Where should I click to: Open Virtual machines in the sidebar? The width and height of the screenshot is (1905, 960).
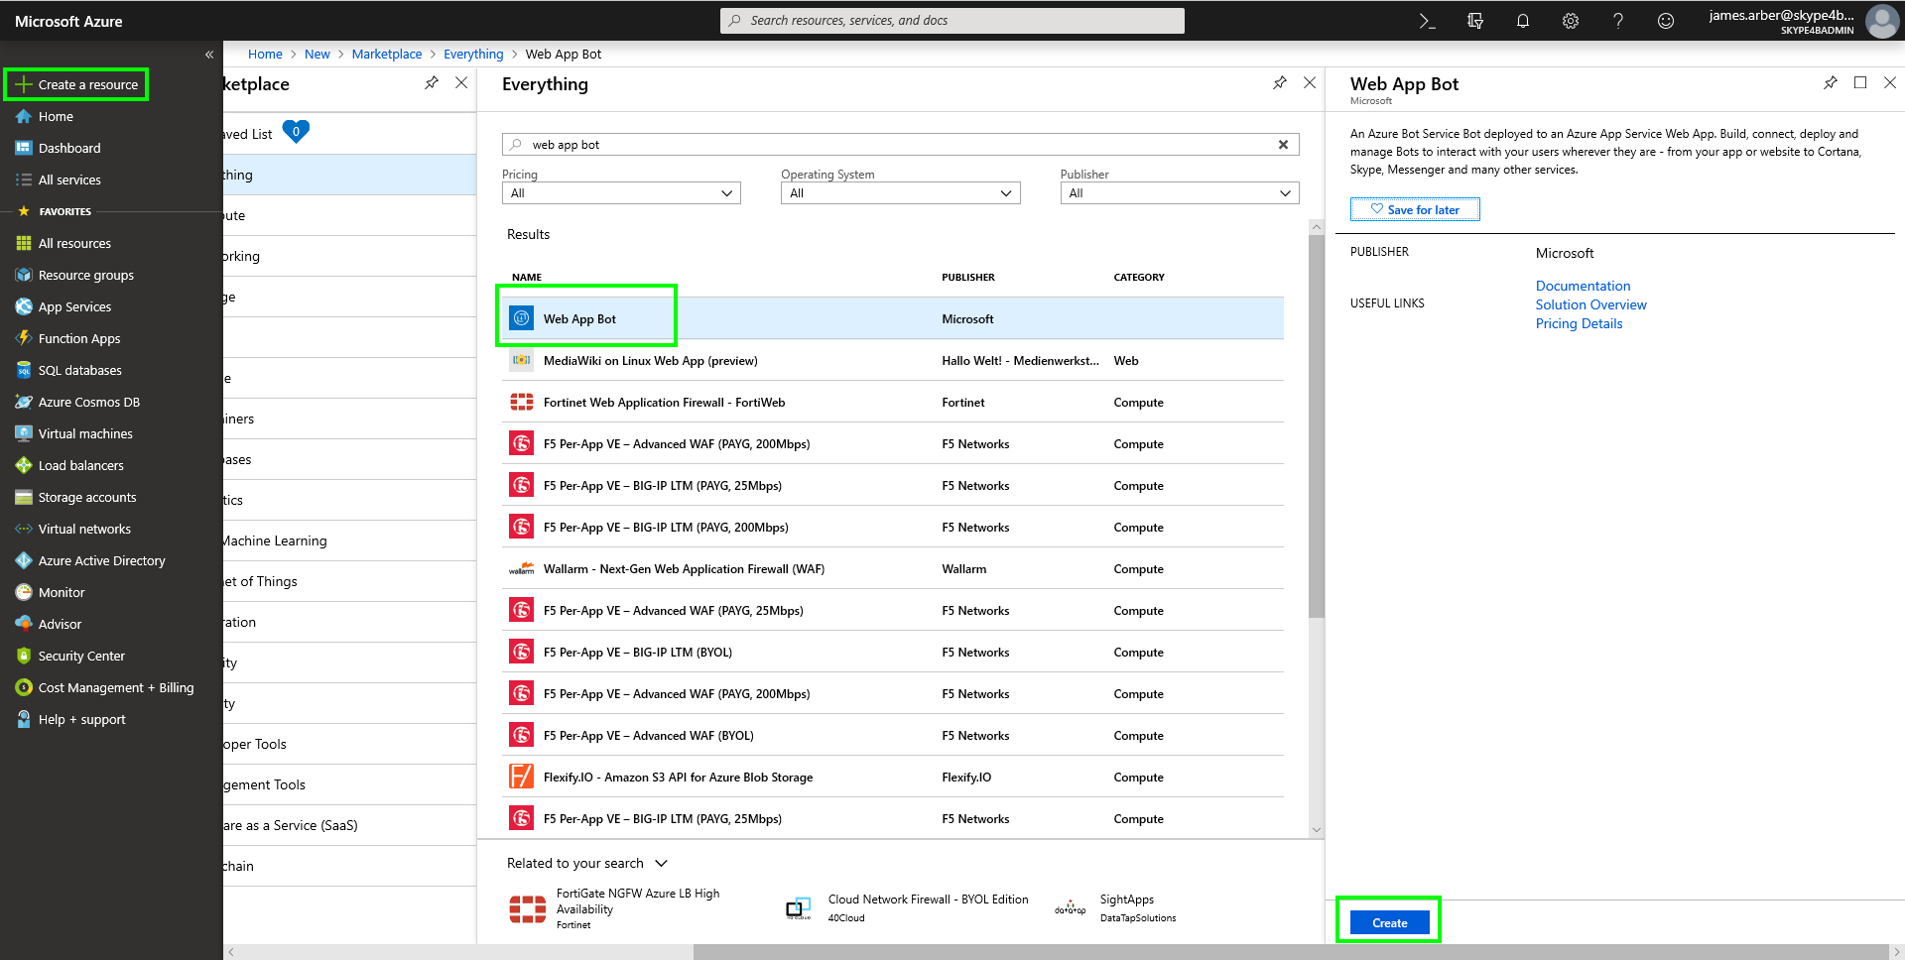pos(85,433)
